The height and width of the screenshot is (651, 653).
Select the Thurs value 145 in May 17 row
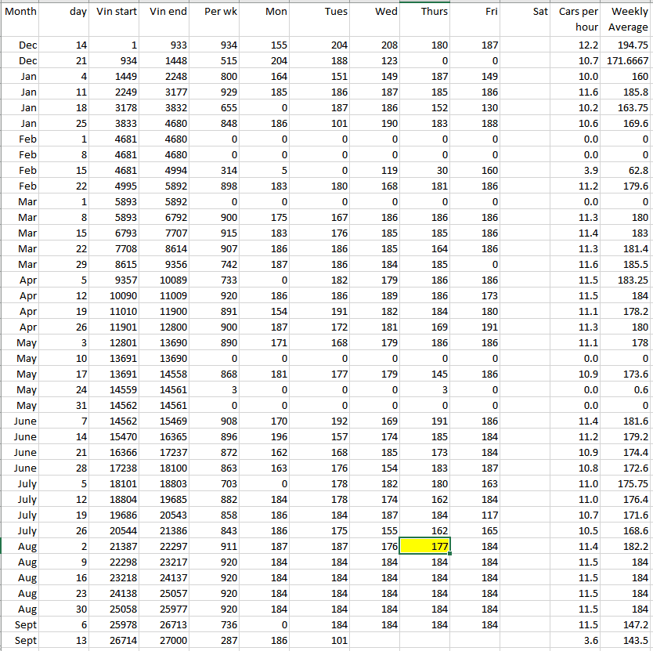425,374
